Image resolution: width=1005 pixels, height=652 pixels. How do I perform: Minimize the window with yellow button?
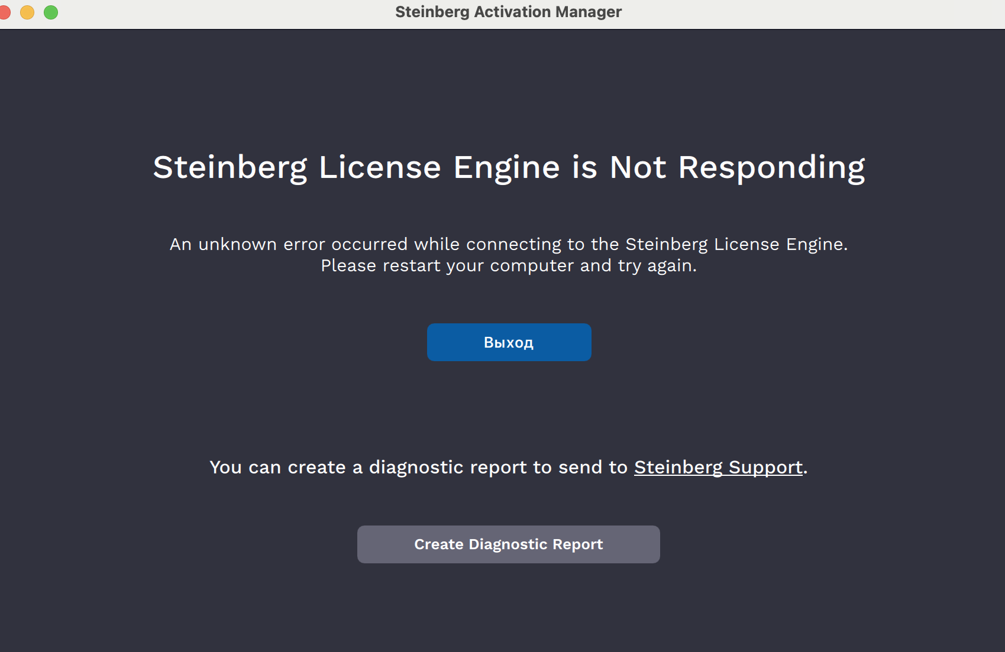[x=27, y=12]
